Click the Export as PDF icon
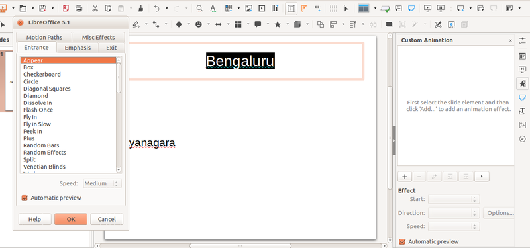530x248 pixels. tap(66, 8)
